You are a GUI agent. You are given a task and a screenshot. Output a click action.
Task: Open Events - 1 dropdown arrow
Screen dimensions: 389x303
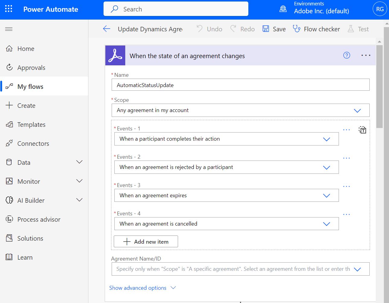point(327,139)
